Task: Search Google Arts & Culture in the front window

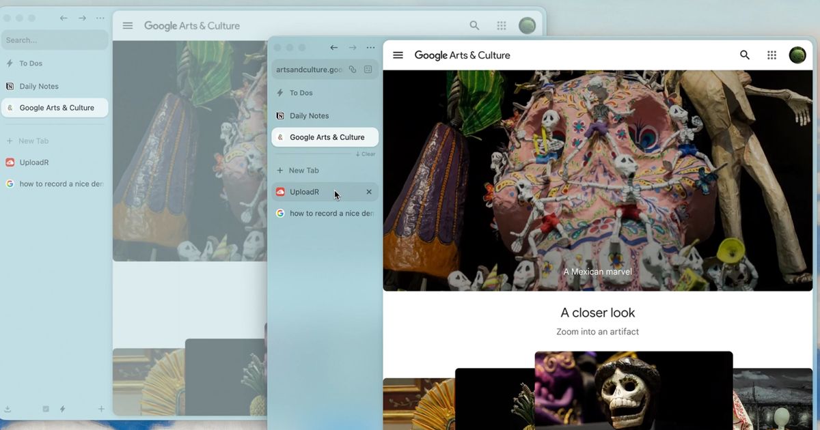Action: coord(745,55)
